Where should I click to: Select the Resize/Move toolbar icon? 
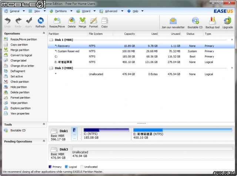(57, 22)
